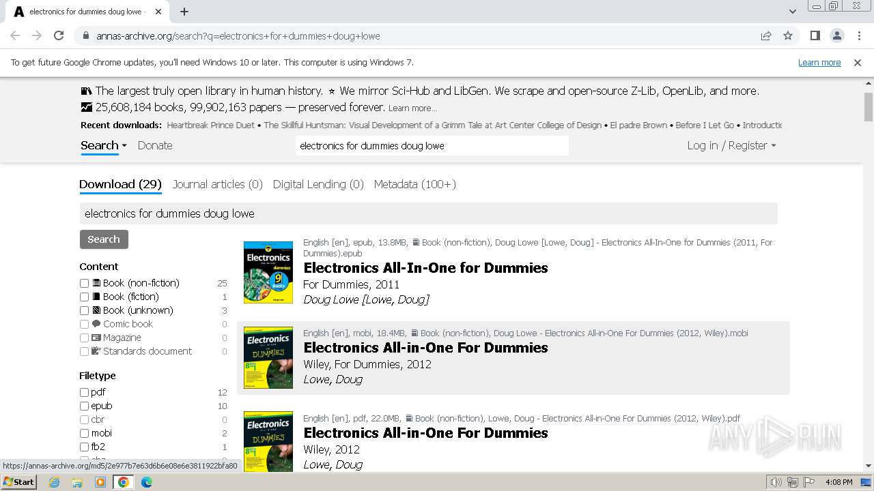Open the Donate page
Image resolution: width=874 pixels, height=491 pixels.
coord(155,145)
